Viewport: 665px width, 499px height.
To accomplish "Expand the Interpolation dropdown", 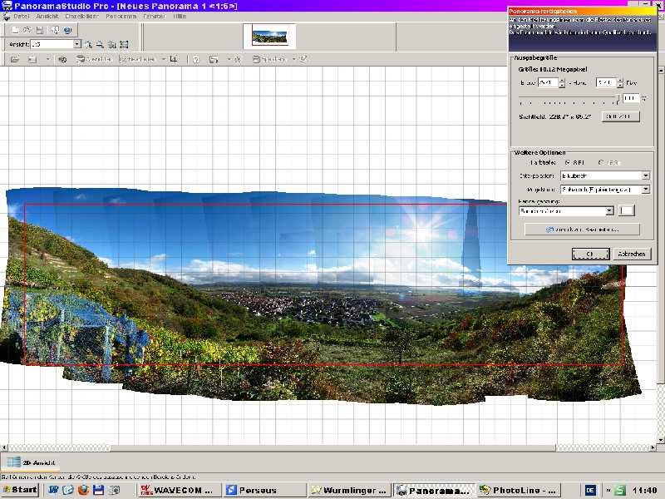I will coord(646,176).
